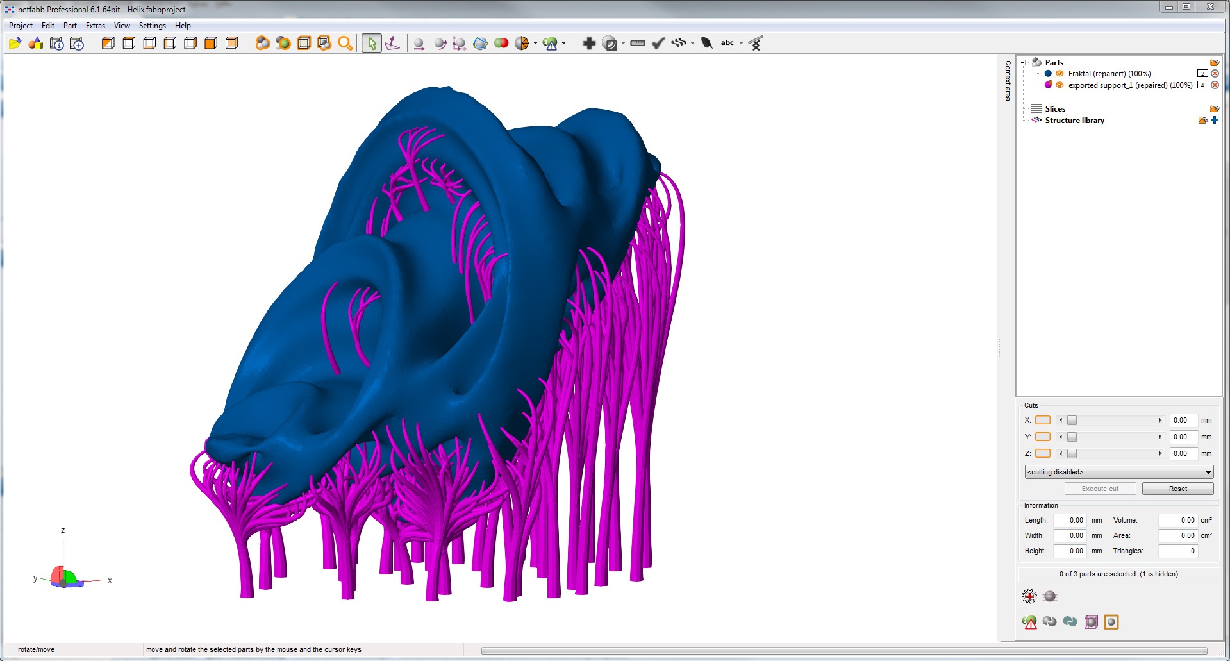
Task: Zoom to all parts with three-spheres icon
Action: 263,43
